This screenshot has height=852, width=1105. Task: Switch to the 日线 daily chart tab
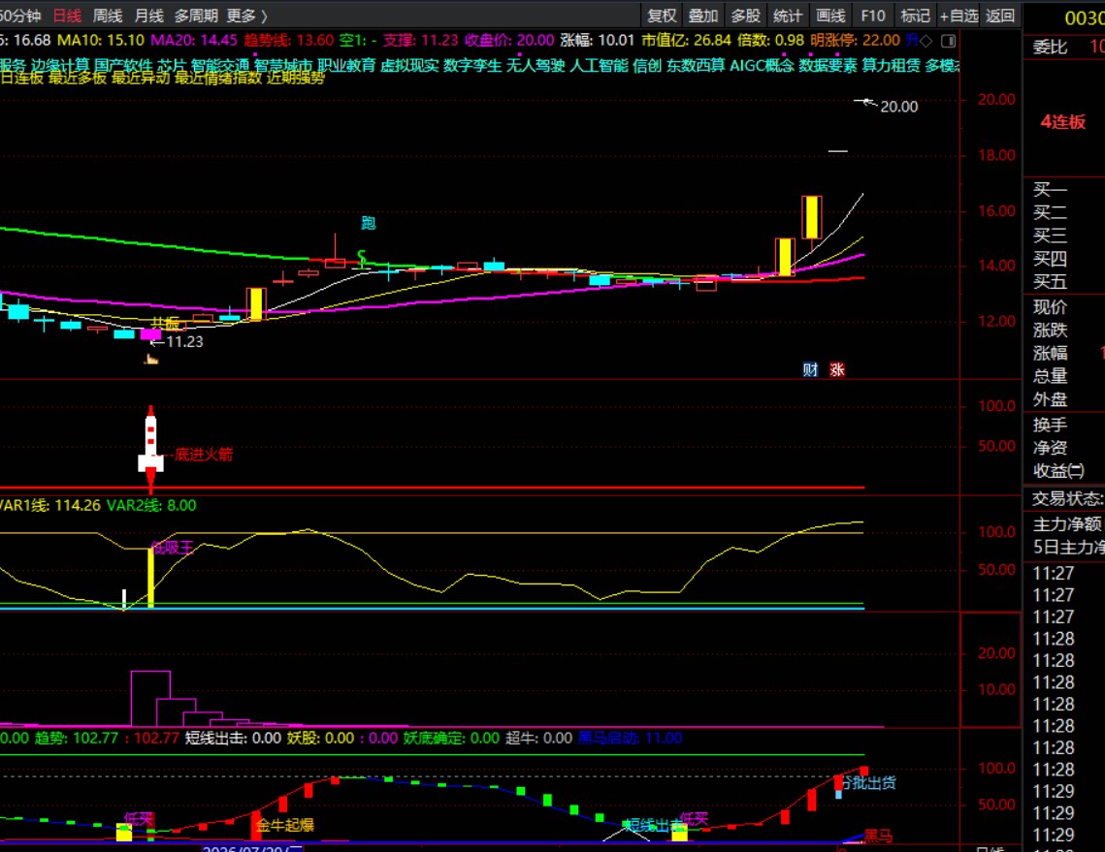tap(67, 16)
